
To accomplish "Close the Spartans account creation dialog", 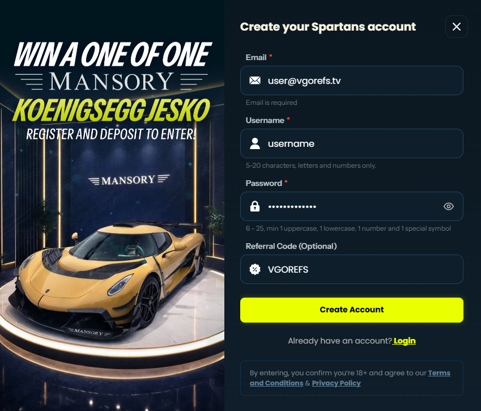I will [456, 27].
